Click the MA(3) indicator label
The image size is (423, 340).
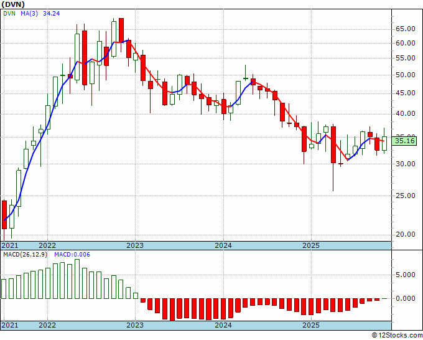coord(29,14)
